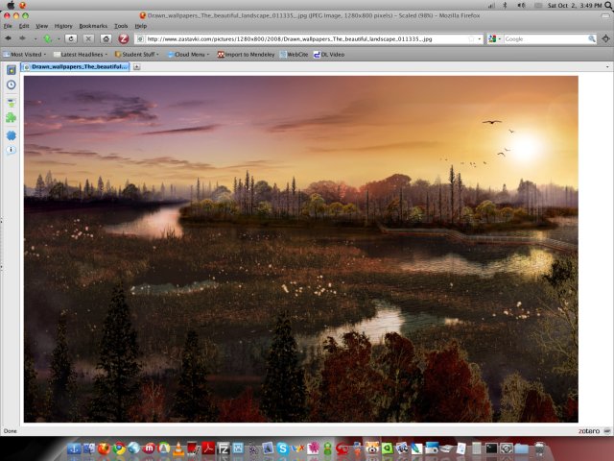Open the green puzzle add-ons sidebar icon
This screenshot has width=614, height=461.
coord(11,117)
